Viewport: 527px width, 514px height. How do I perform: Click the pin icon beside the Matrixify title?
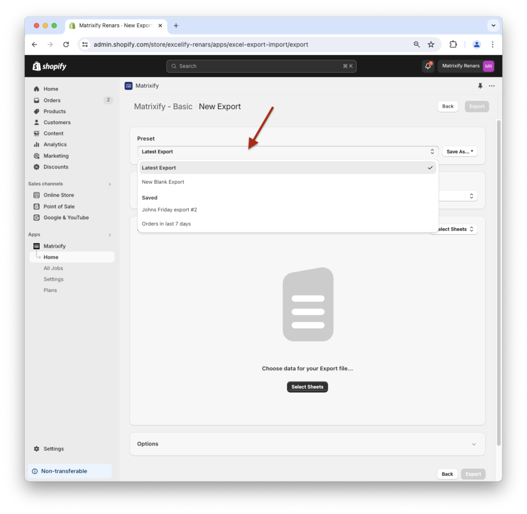click(x=480, y=86)
